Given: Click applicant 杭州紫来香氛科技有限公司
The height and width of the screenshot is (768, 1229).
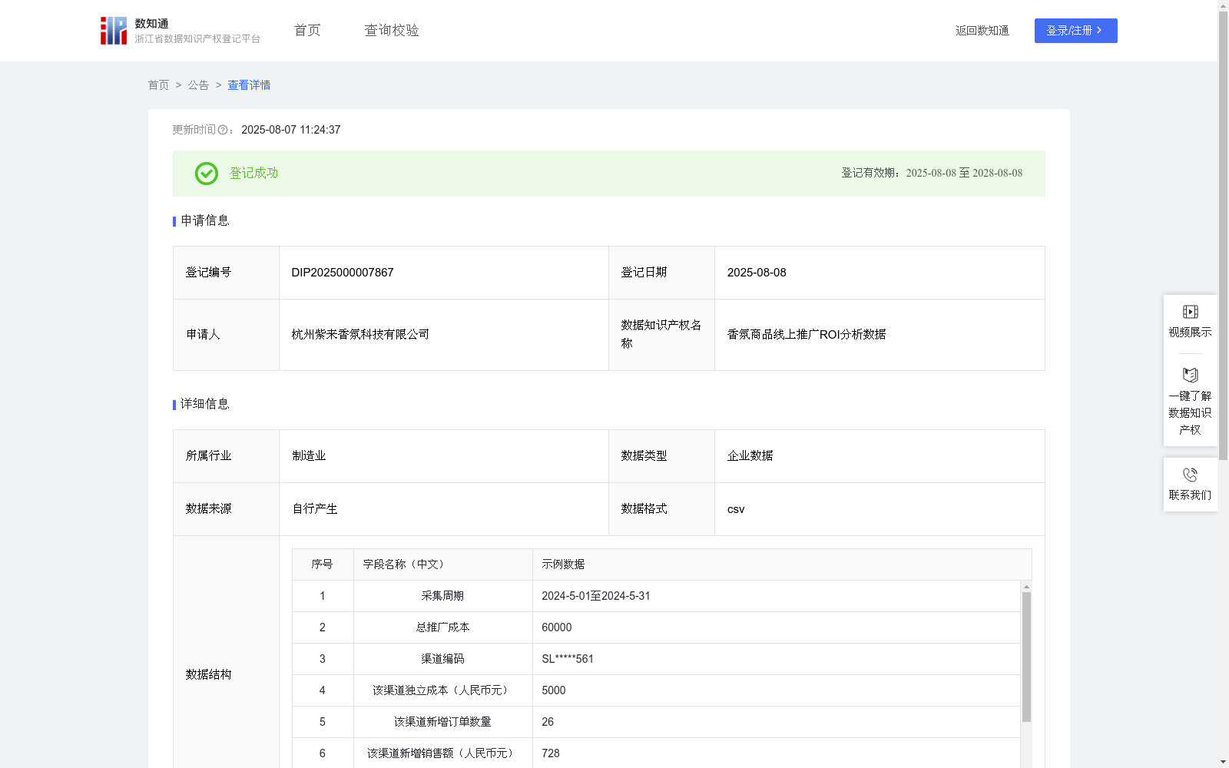Looking at the screenshot, I should (x=360, y=335).
